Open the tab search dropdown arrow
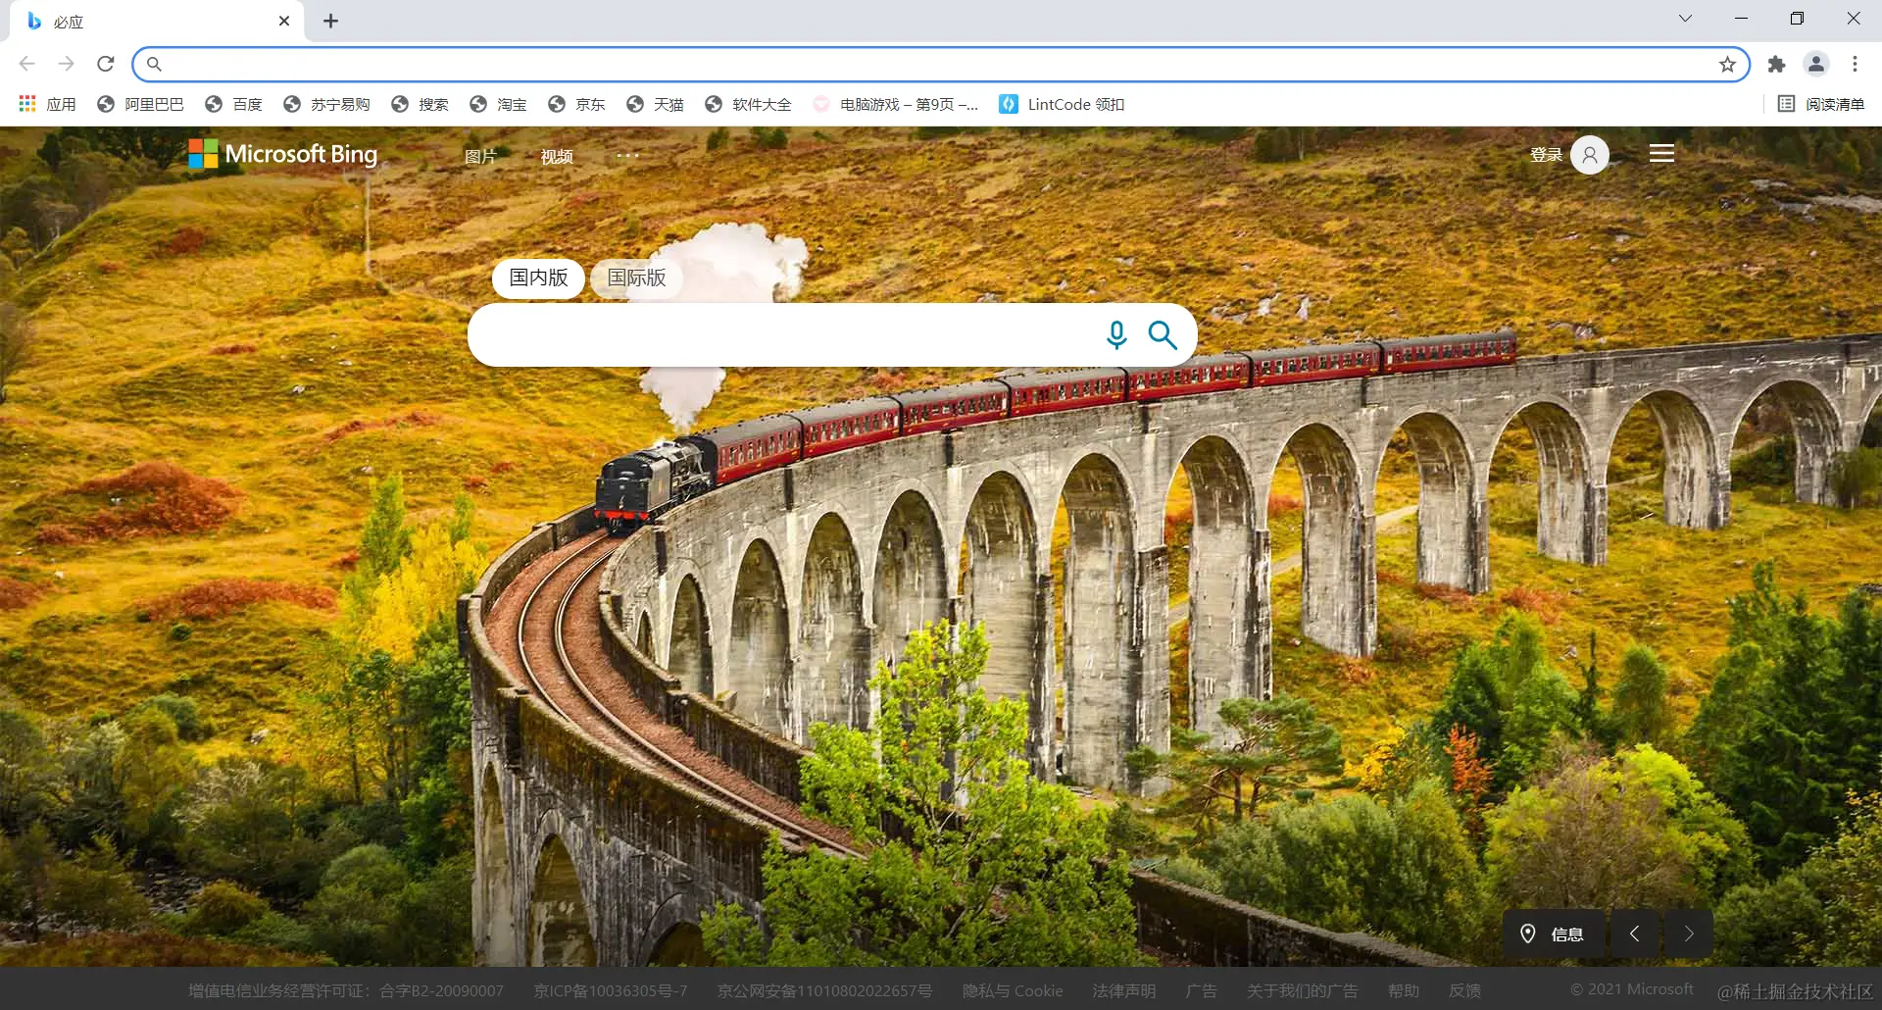This screenshot has width=1882, height=1010. [x=1685, y=19]
